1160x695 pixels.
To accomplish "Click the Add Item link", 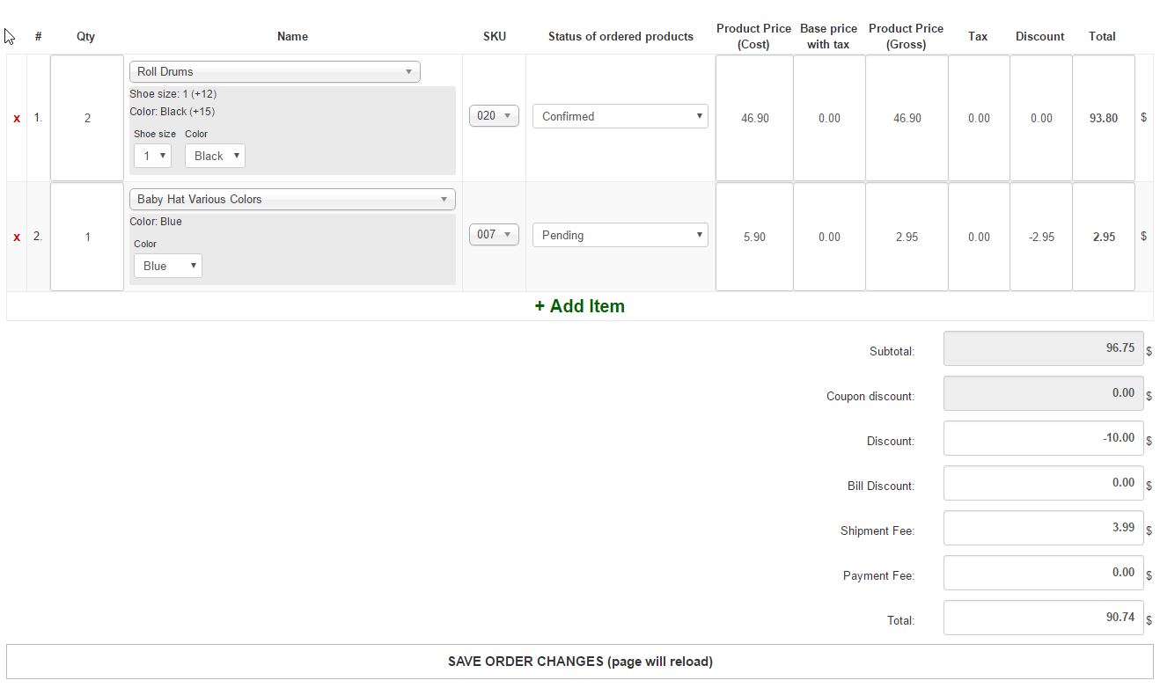I will pyautogui.click(x=579, y=306).
